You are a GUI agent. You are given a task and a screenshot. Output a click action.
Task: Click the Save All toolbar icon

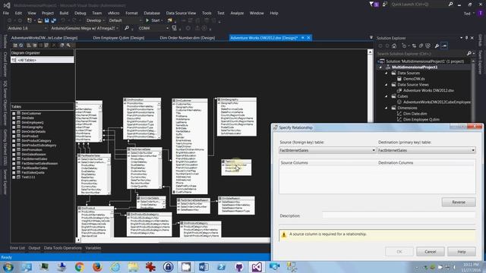tap(53, 20)
